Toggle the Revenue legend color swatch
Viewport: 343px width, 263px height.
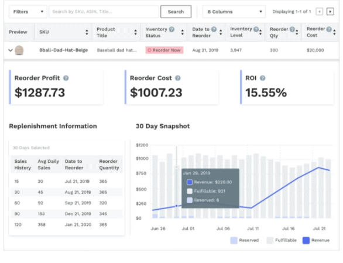pos(306,240)
